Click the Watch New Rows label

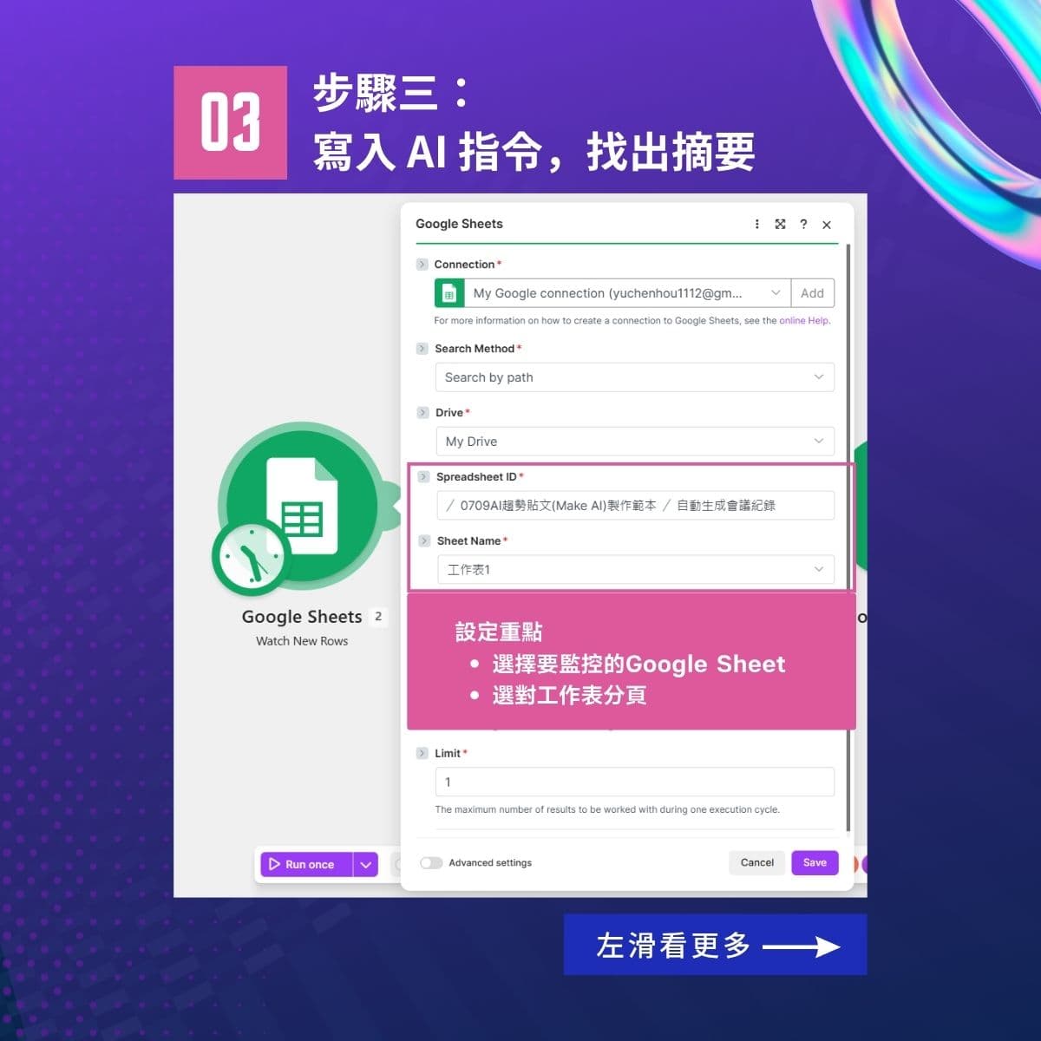[302, 641]
